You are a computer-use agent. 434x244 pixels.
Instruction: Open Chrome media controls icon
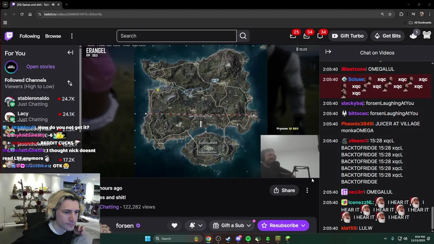(413, 14)
